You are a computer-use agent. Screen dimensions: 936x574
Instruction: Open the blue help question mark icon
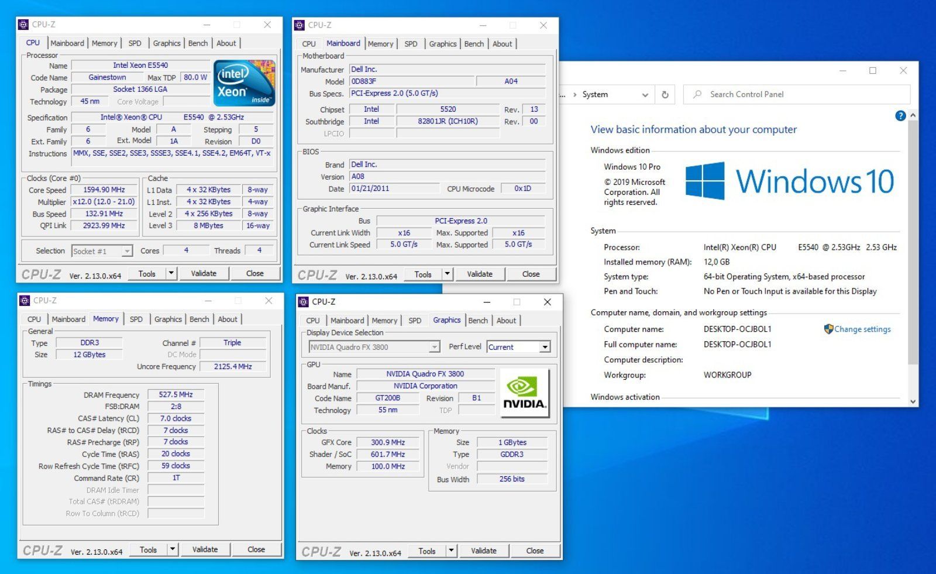[900, 116]
